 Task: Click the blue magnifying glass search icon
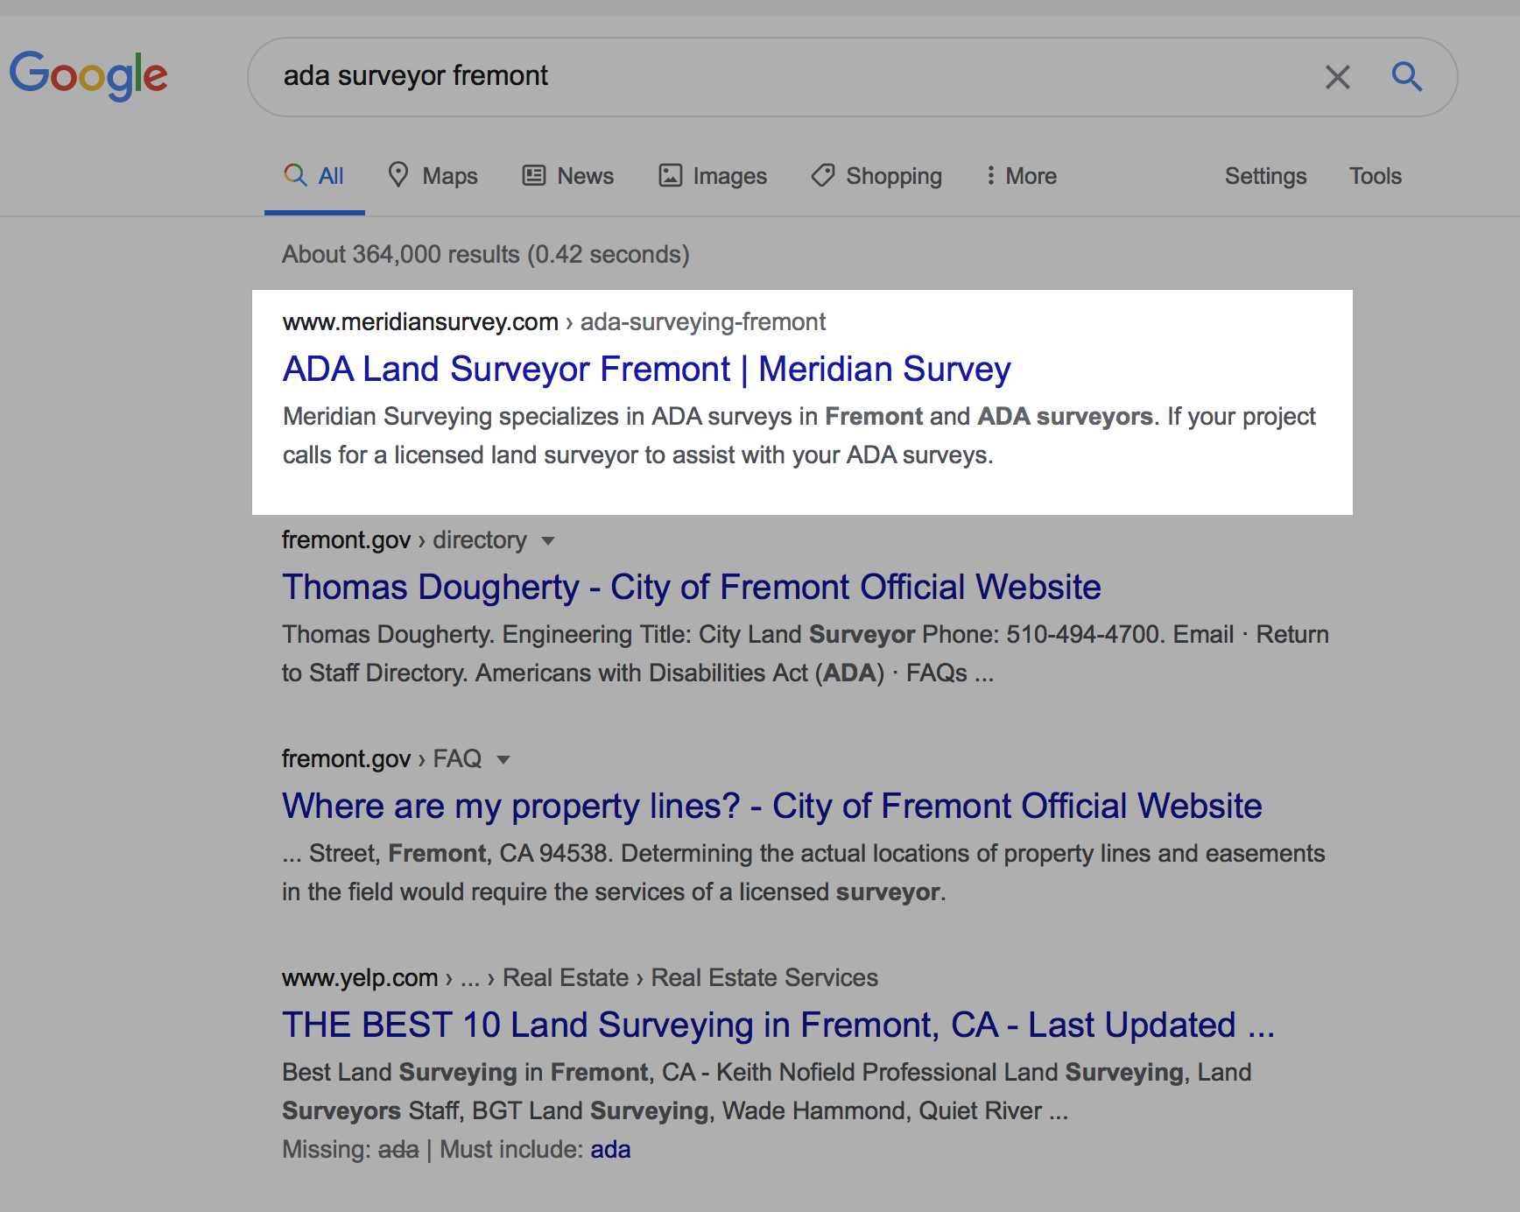click(x=1406, y=77)
